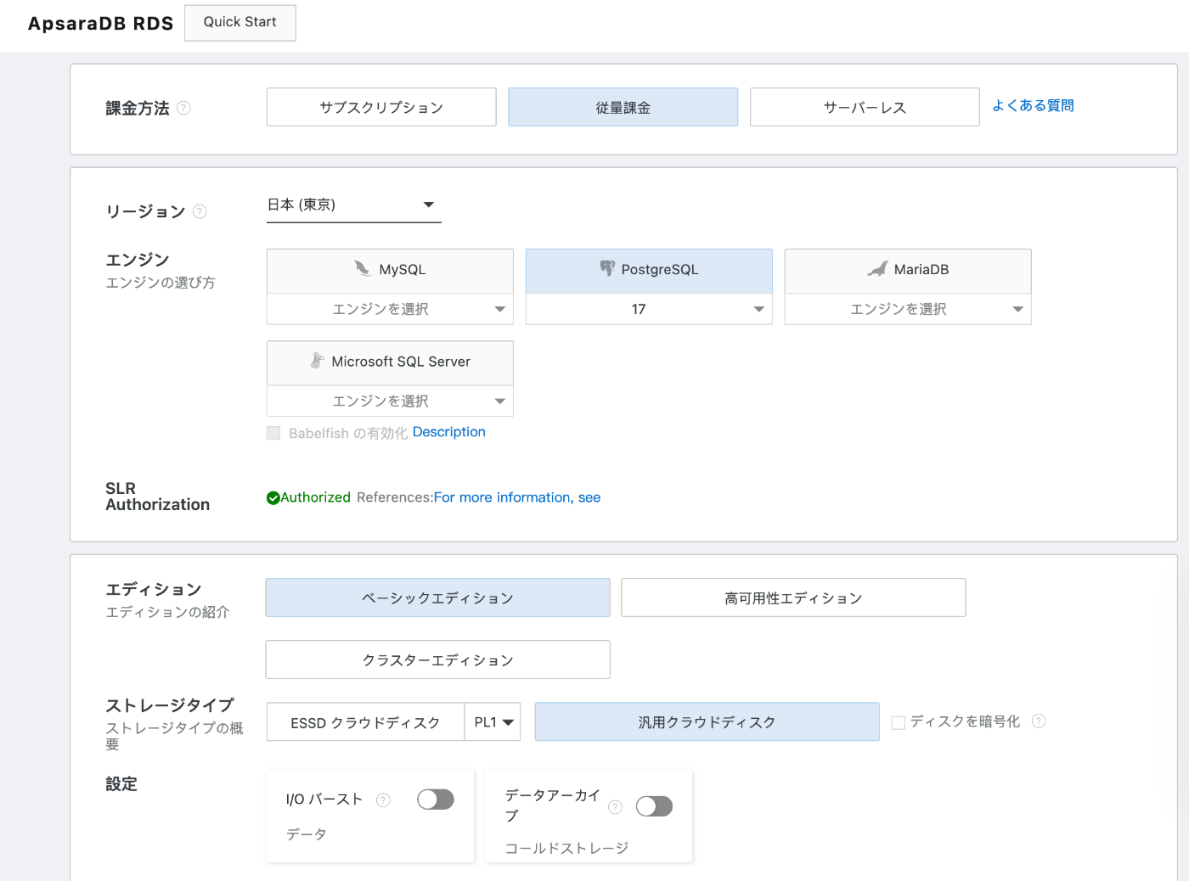The width and height of the screenshot is (1189, 881).
Task: Click help icon next to 課金方法
Action: click(183, 108)
